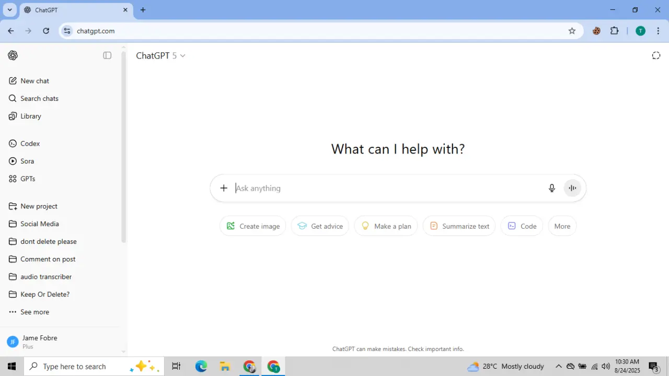View site information icon in address bar
The width and height of the screenshot is (669, 376).
pos(67,31)
